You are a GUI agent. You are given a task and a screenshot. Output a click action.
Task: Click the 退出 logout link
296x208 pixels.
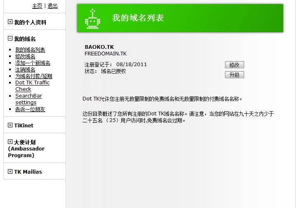tap(52, 6)
